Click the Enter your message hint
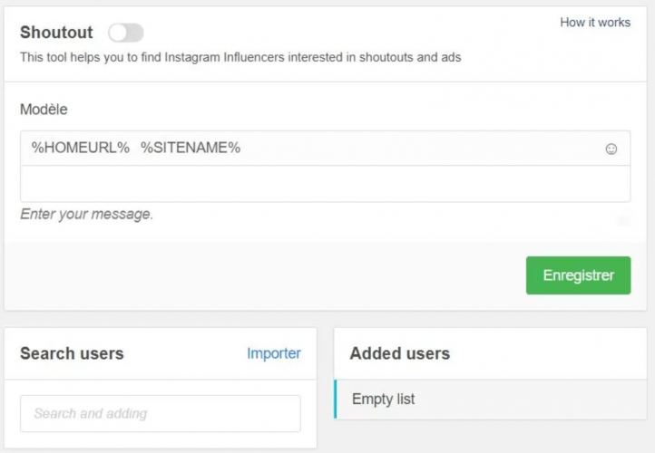655x453 pixels. 87,215
